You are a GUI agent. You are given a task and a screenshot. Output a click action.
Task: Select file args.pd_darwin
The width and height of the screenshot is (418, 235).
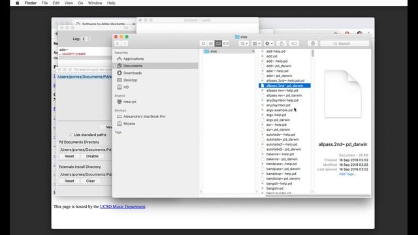tap(278, 120)
